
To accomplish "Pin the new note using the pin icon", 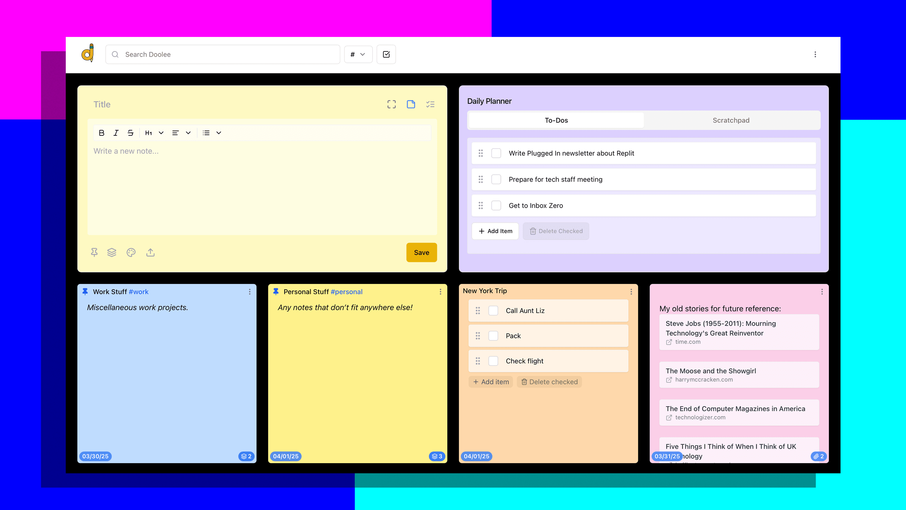I will point(94,252).
